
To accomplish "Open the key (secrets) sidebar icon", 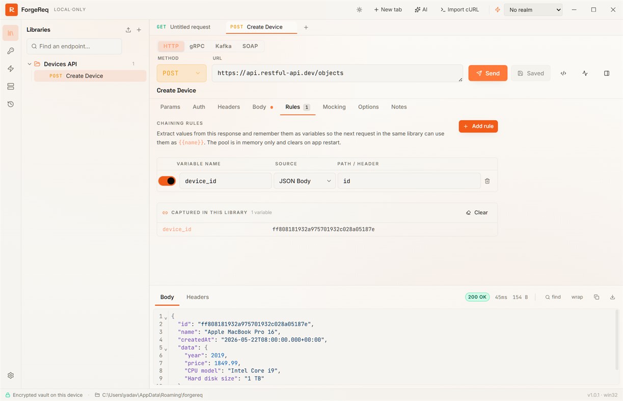I will 11,51.
